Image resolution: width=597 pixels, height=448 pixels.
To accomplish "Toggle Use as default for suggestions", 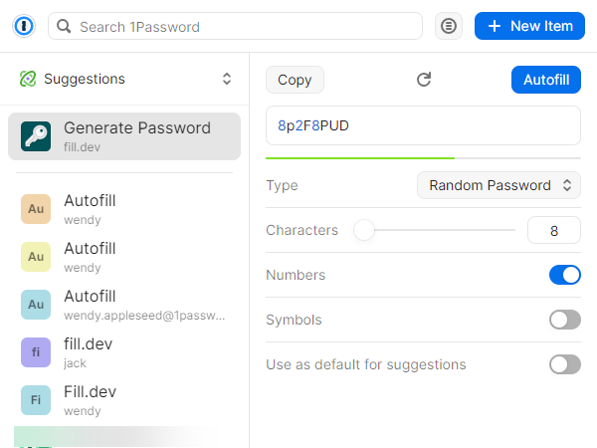I will pos(564,364).
